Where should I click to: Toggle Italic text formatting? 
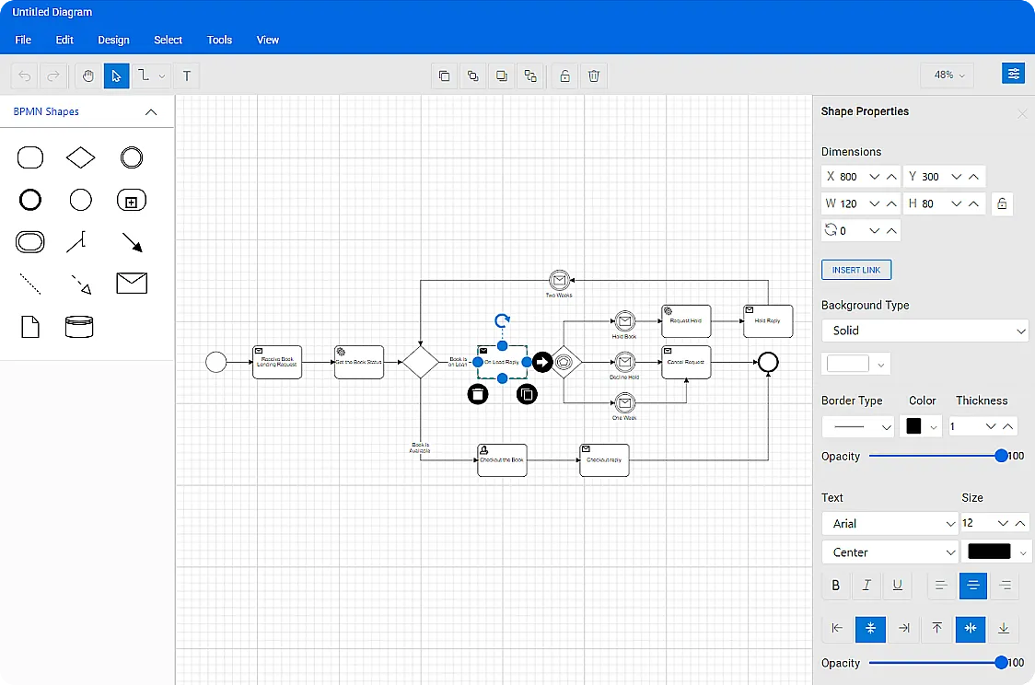click(x=866, y=585)
